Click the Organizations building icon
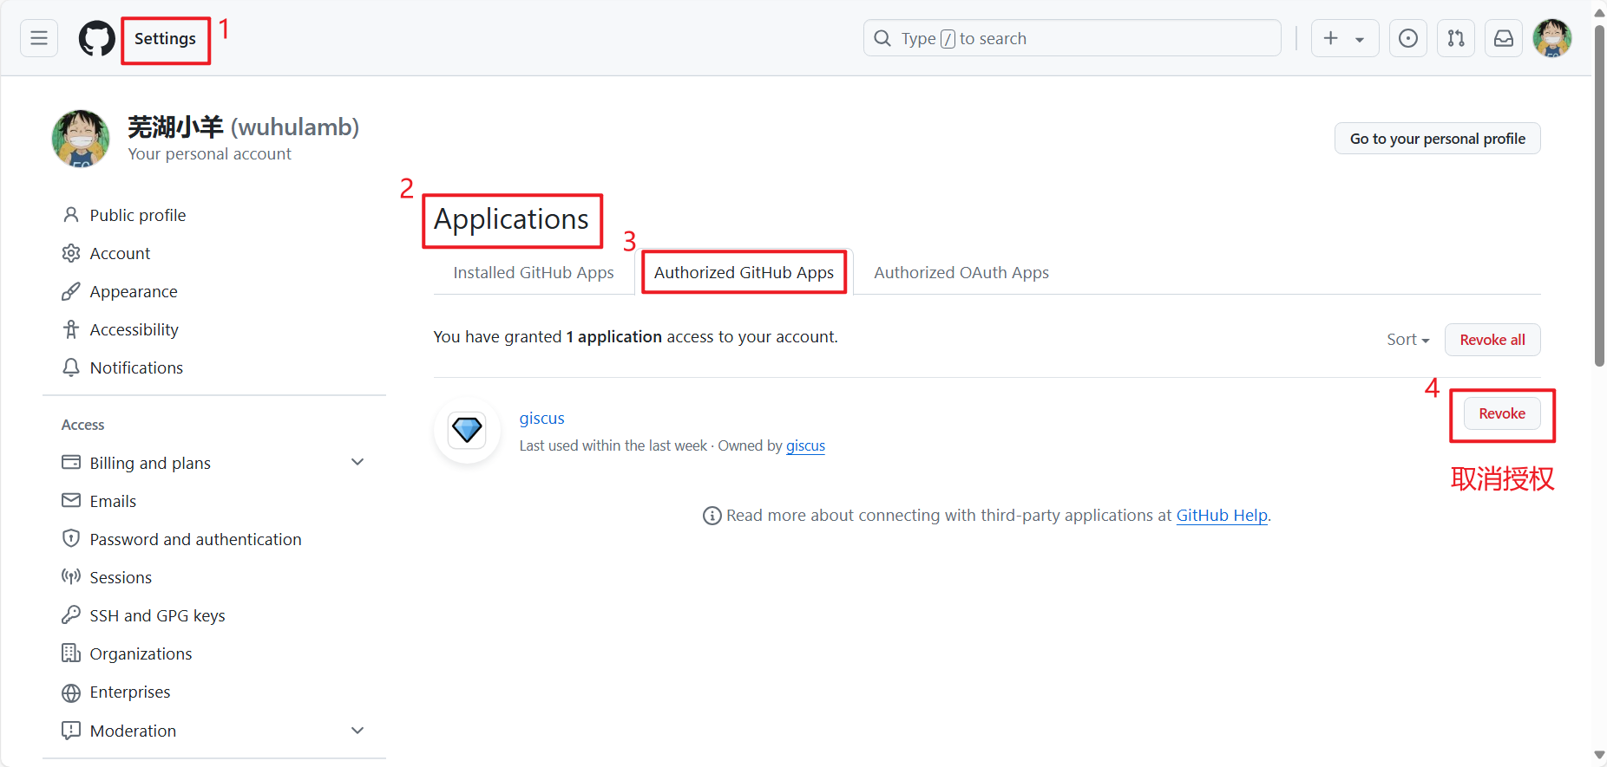 pyautogui.click(x=71, y=653)
